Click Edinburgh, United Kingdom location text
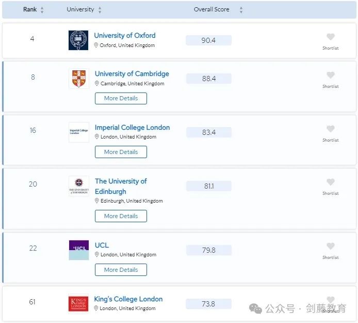 pos(132,201)
